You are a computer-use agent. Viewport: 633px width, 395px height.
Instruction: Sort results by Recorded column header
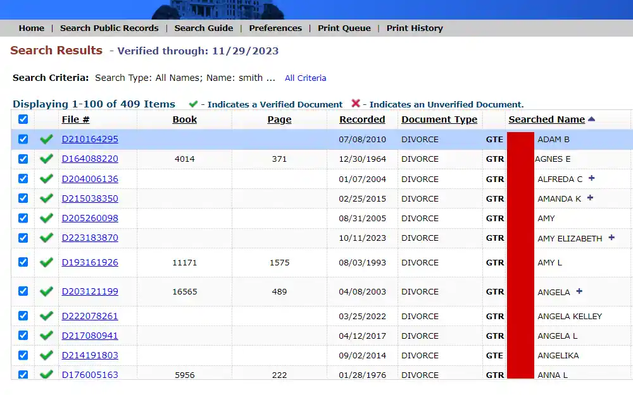pos(362,119)
